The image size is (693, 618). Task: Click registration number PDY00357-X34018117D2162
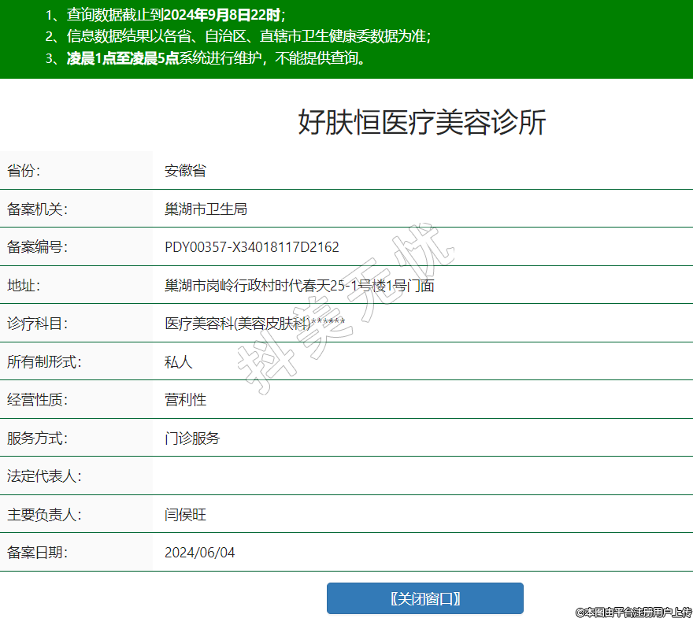pyautogui.click(x=251, y=247)
